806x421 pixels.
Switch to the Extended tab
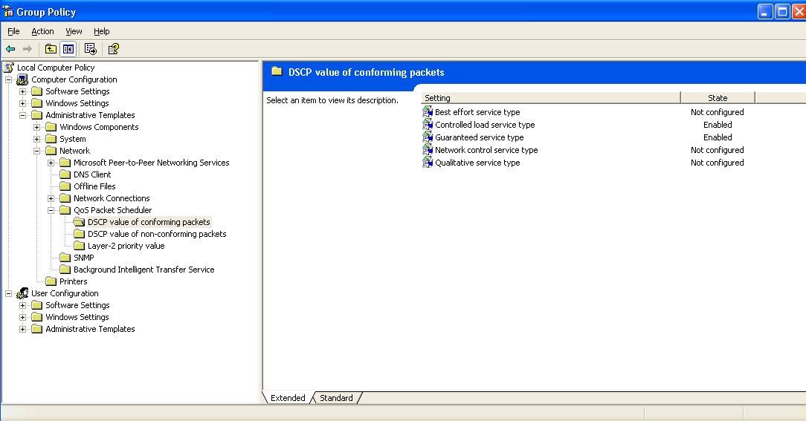coord(288,398)
